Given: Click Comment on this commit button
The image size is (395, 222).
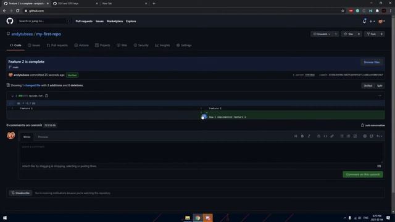Looking at the screenshot, I should (x=363, y=175).
